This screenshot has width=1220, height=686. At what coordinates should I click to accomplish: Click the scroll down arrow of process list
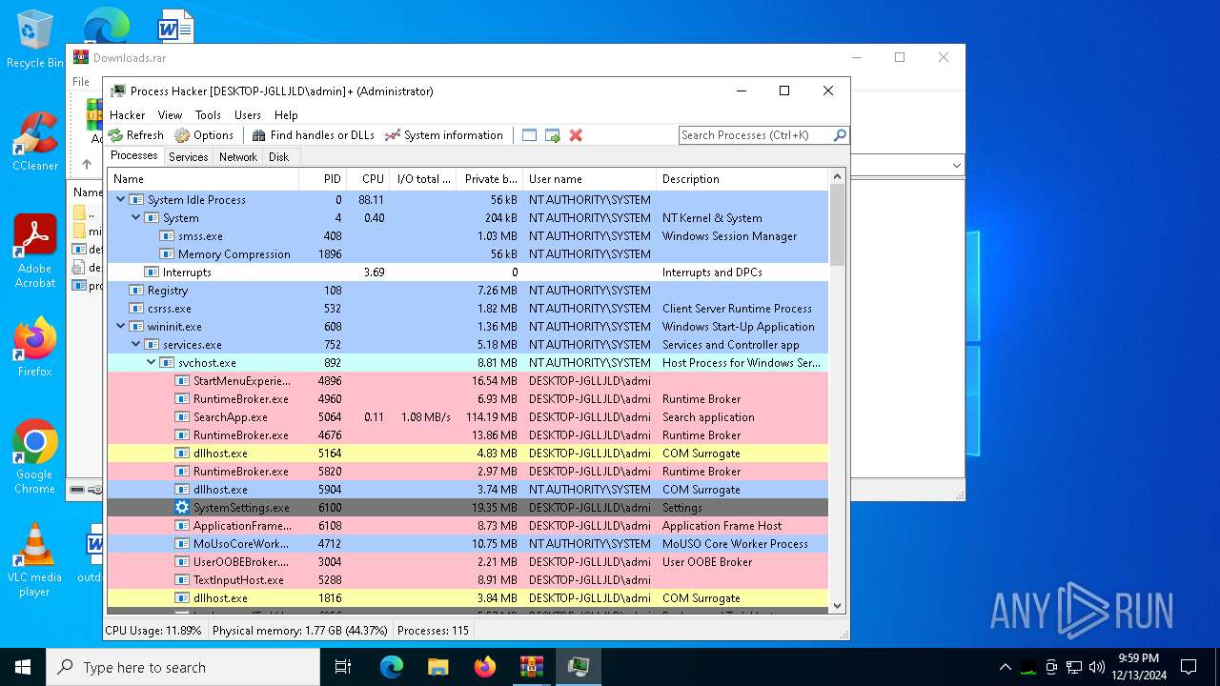pos(838,605)
